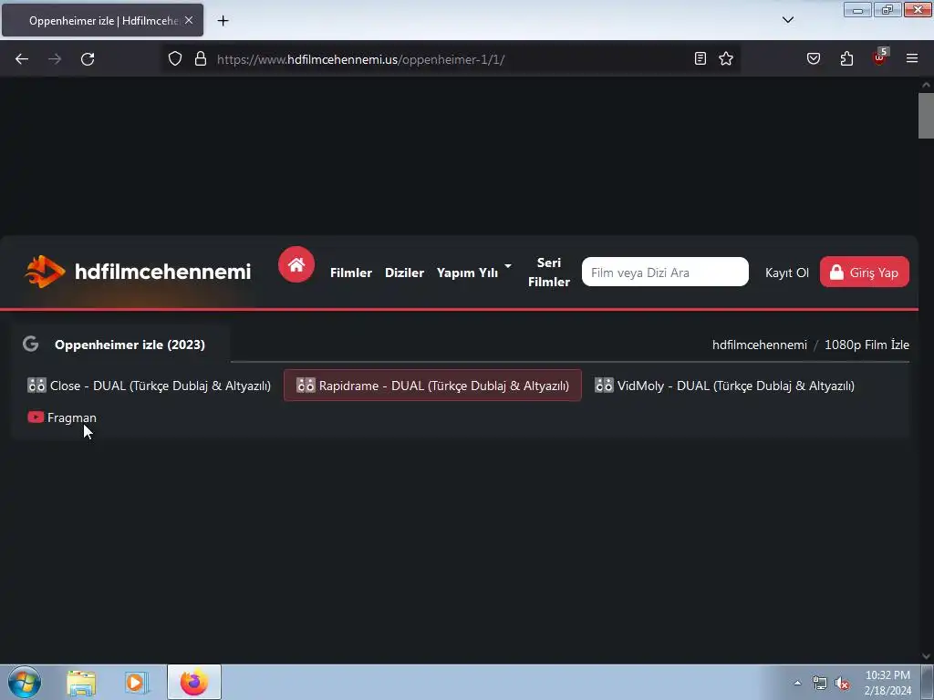View site security padlock info

pos(201,59)
